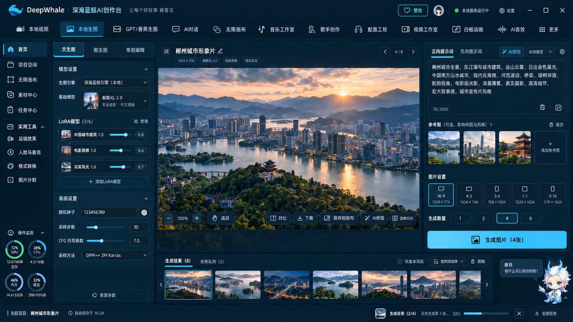573x322 pixels.
Task: Zoom in with plus icon
Action: (x=197, y=218)
